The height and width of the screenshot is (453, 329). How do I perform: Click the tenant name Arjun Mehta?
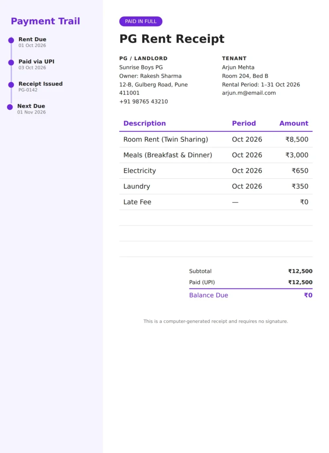[238, 67]
